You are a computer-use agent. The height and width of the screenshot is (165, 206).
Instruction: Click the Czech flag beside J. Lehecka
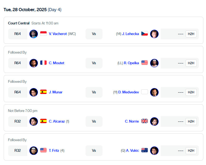[x=145, y=34]
